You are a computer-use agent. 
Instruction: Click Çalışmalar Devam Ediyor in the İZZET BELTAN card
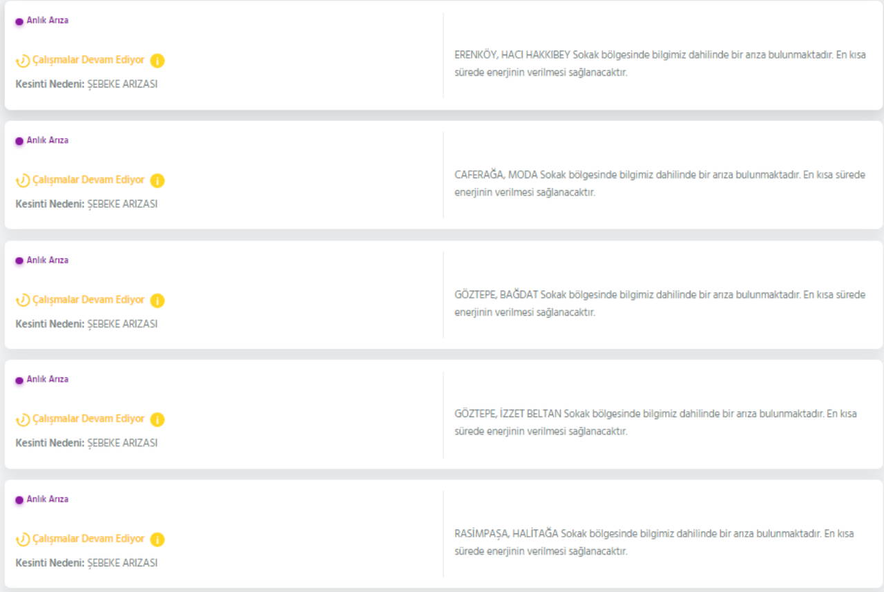[88, 419]
